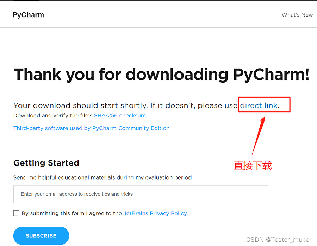
Task: Click the PyCharm logo in the header
Action: coord(28,15)
